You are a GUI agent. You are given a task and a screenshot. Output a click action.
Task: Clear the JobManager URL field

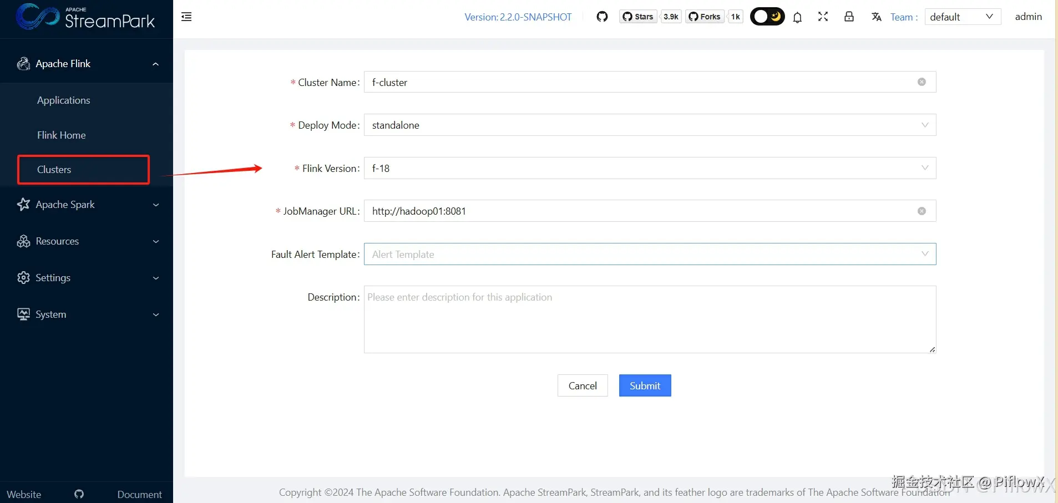pyautogui.click(x=922, y=211)
